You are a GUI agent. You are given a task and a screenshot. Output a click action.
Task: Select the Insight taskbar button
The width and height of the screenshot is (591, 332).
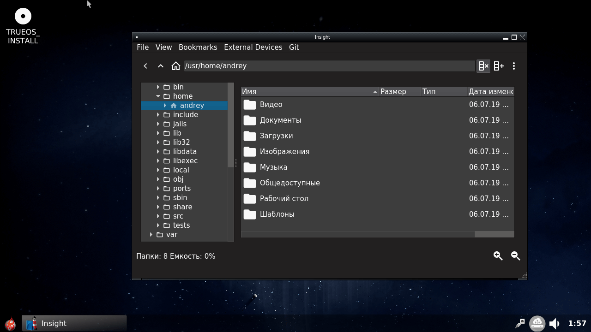point(74,323)
